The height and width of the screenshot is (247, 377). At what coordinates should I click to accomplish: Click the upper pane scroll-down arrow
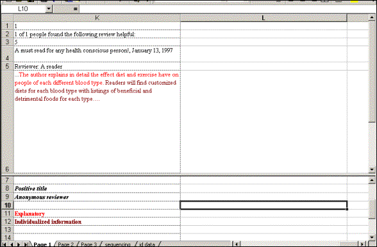[x=372, y=169]
